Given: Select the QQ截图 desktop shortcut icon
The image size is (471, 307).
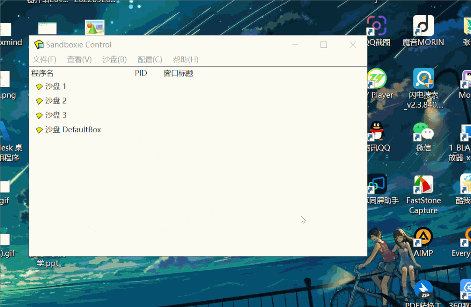Looking at the screenshot, I should [378, 31].
